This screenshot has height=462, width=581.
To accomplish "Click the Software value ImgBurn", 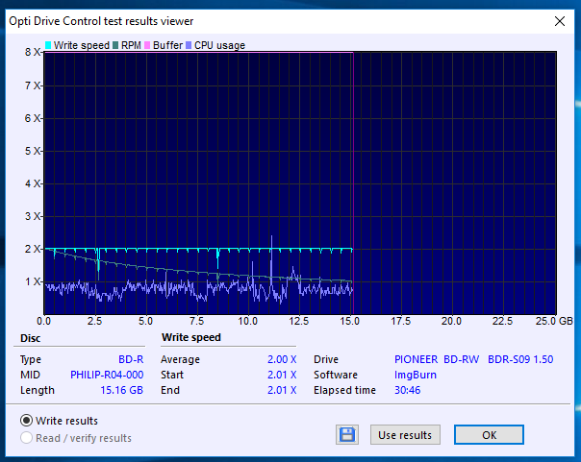I will [416, 375].
